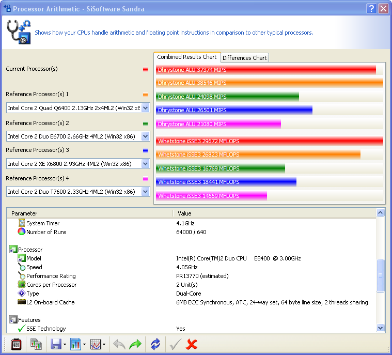Viewport: 392px width, 355px height.
Task: Click the green Reference Processor 2 swatch
Action: point(145,124)
